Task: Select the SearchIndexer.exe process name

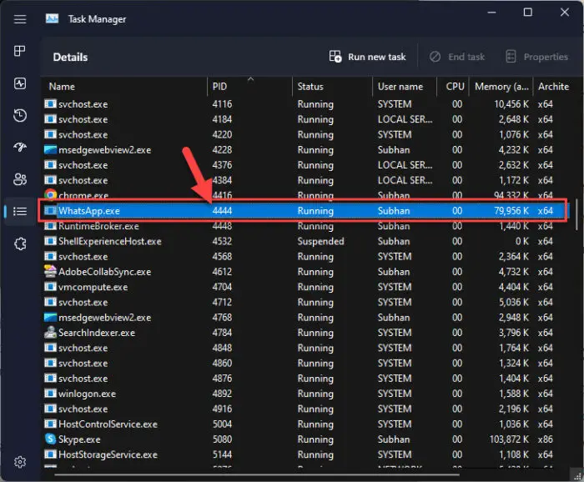Action: point(97,333)
